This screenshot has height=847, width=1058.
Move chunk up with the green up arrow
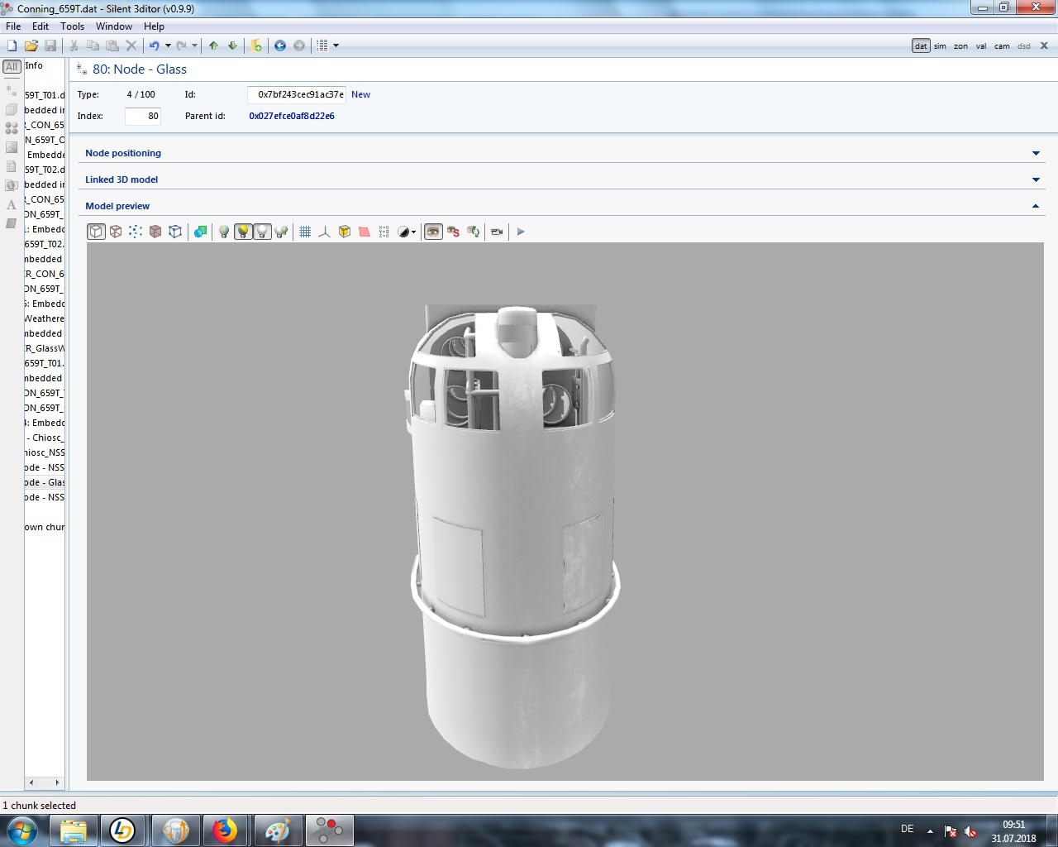coord(213,45)
